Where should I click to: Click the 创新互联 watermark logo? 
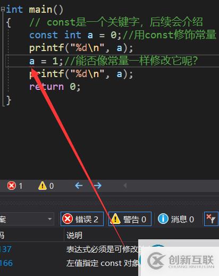pos(180,261)
